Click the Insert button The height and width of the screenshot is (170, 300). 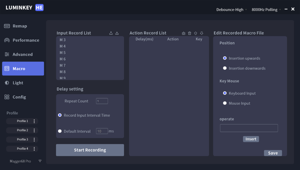251,139
